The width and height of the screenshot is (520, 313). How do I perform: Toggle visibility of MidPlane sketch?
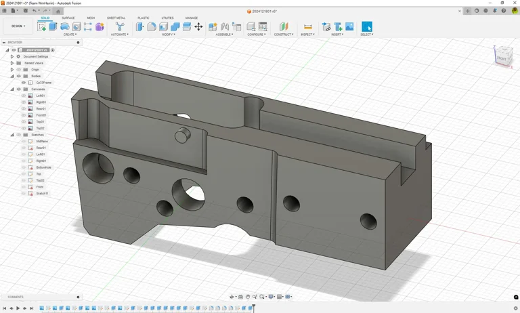(24, 142)
